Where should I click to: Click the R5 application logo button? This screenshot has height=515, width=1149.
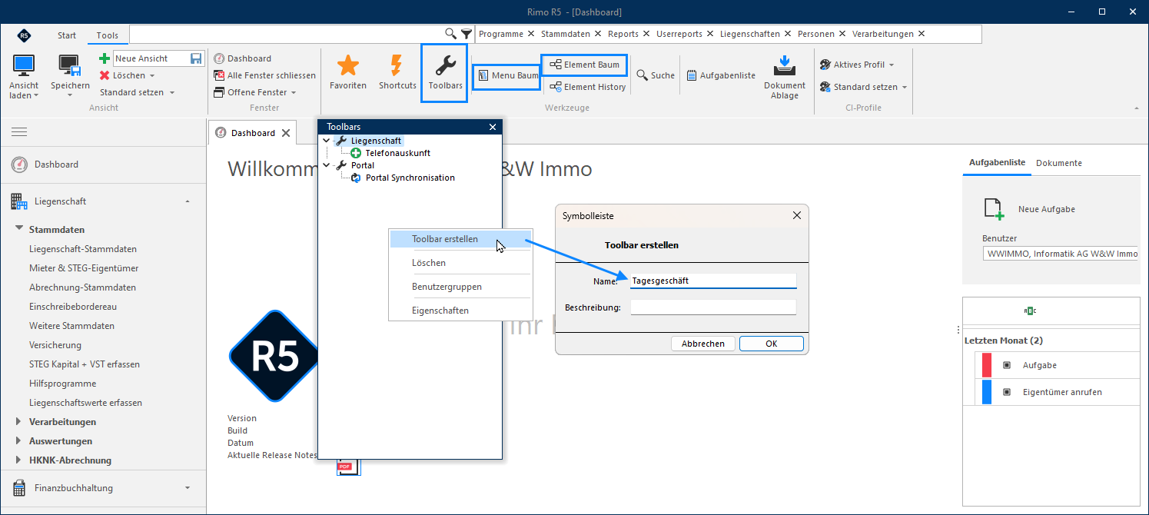(x=24, y=35)
